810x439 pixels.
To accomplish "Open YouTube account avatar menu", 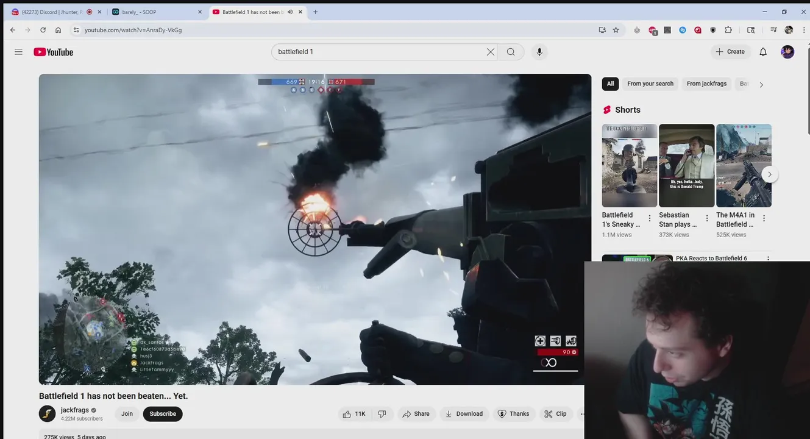I will click(x=787, y=52).
